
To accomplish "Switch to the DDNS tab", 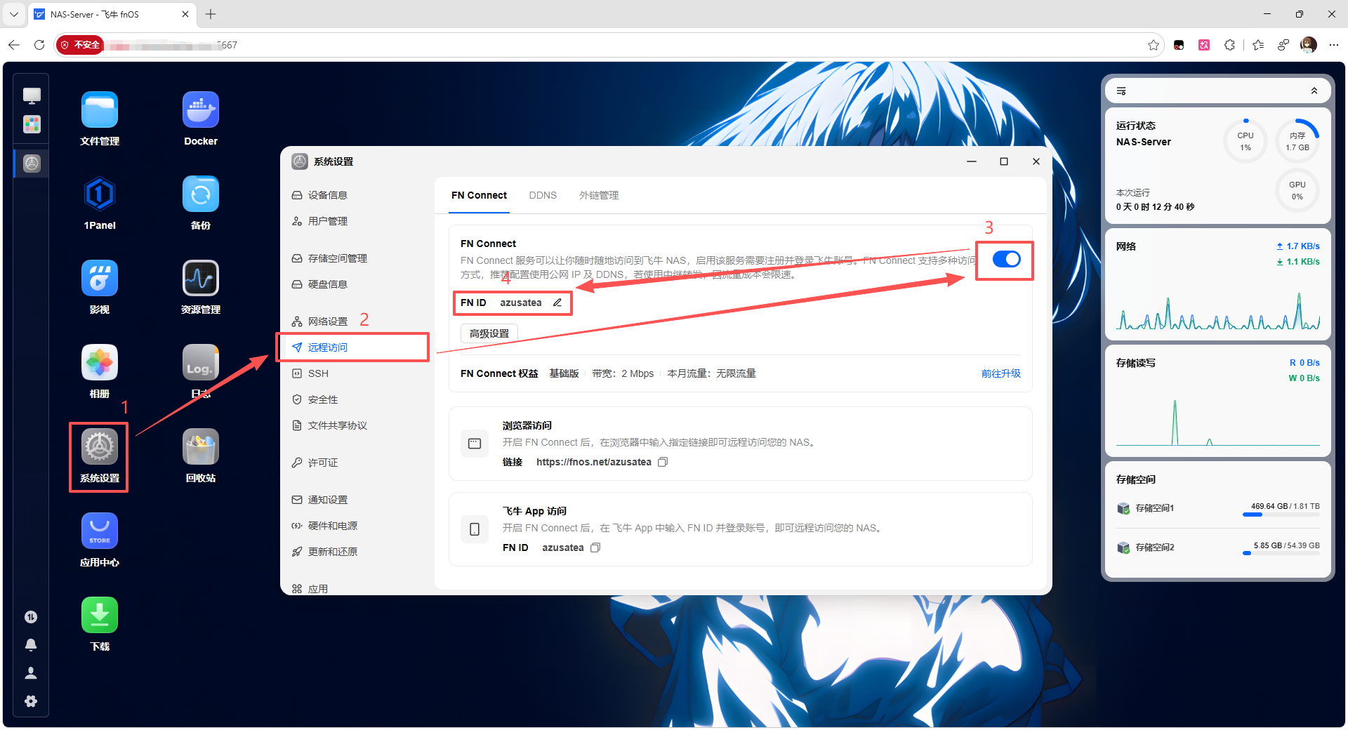I will [543, 195].
